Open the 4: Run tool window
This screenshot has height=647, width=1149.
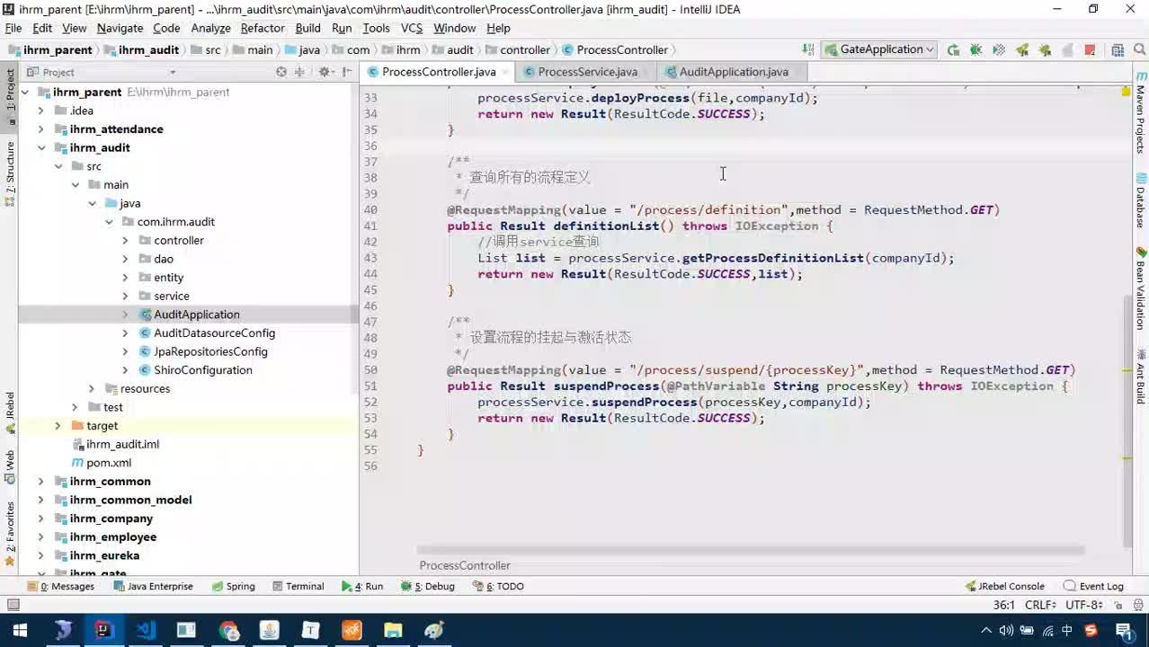pos(362,586)
